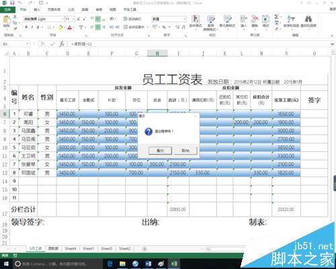Apply the red font color swatch

(70, 27)
